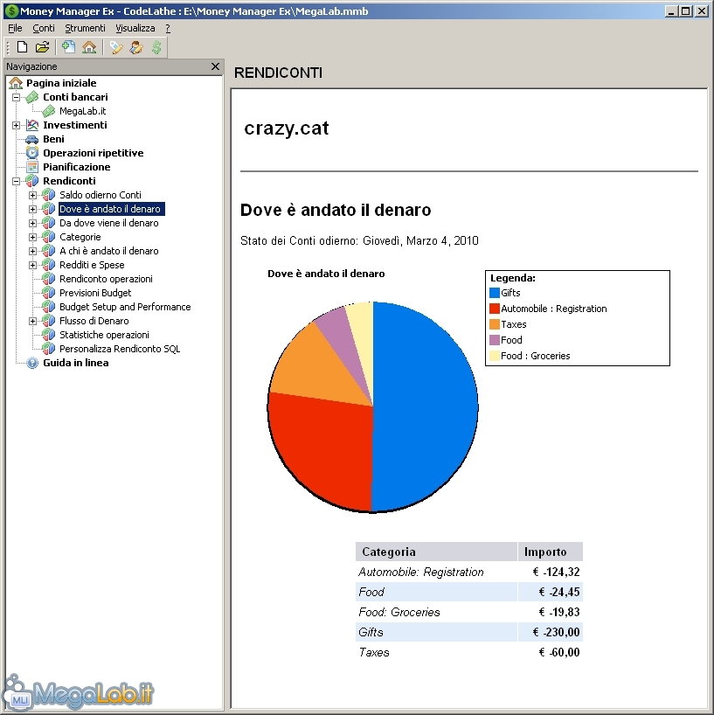Open the Visualizza menu

point(135,28)
